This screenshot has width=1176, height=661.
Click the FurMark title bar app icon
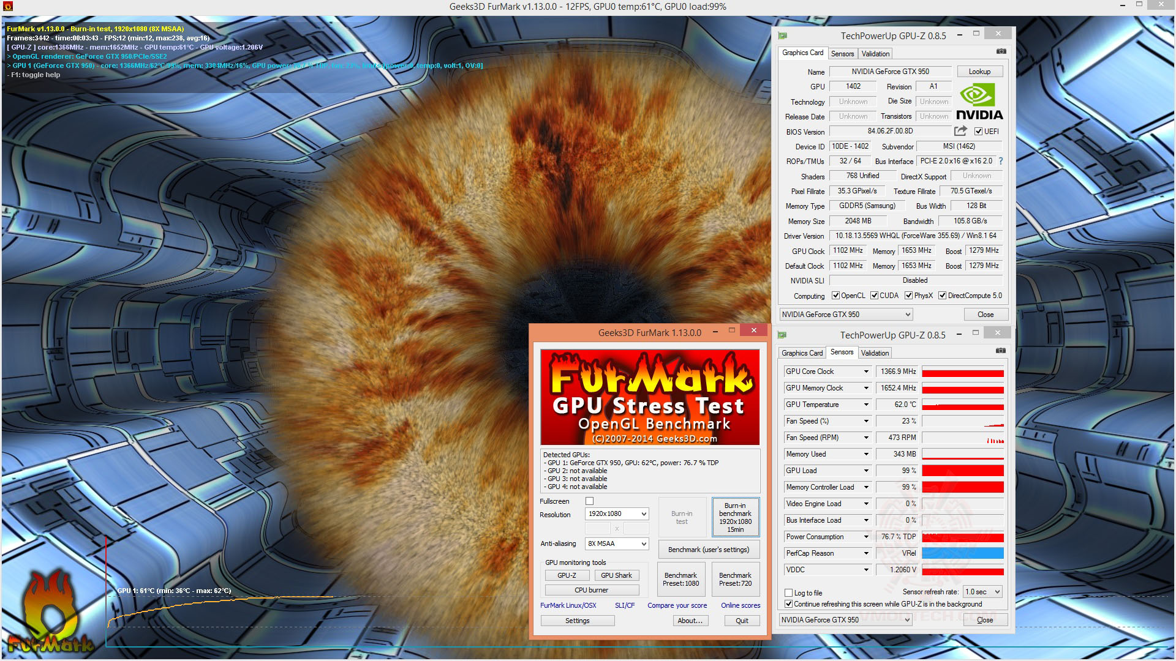point(8,7)
